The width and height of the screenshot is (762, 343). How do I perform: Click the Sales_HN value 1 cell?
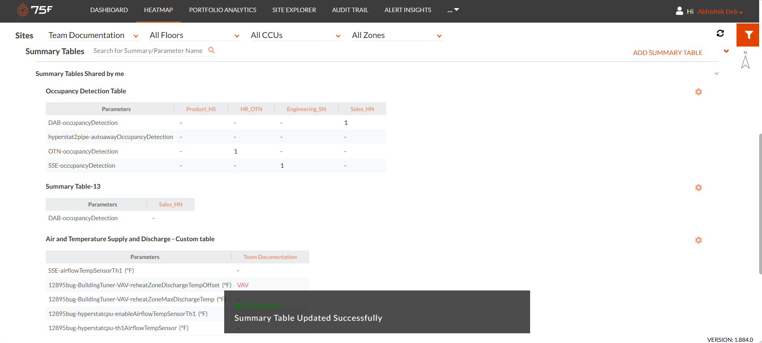tap(346, 123)
